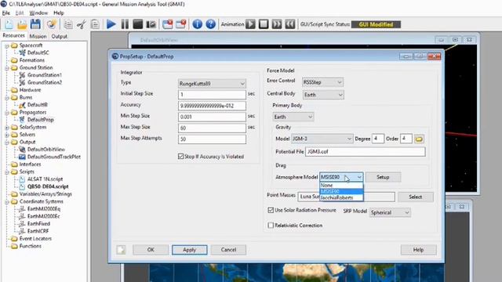Click the Cancel button

228,250
